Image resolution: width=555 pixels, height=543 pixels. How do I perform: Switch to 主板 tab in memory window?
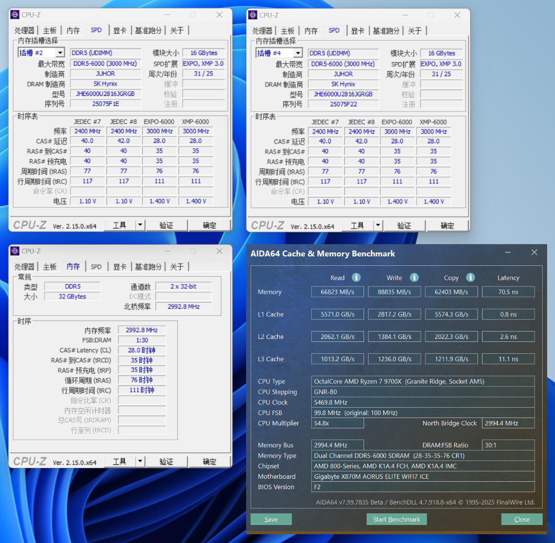(49, 266)
